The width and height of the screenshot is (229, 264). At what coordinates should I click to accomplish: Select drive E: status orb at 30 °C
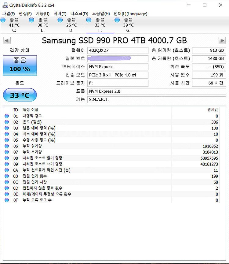31,20
